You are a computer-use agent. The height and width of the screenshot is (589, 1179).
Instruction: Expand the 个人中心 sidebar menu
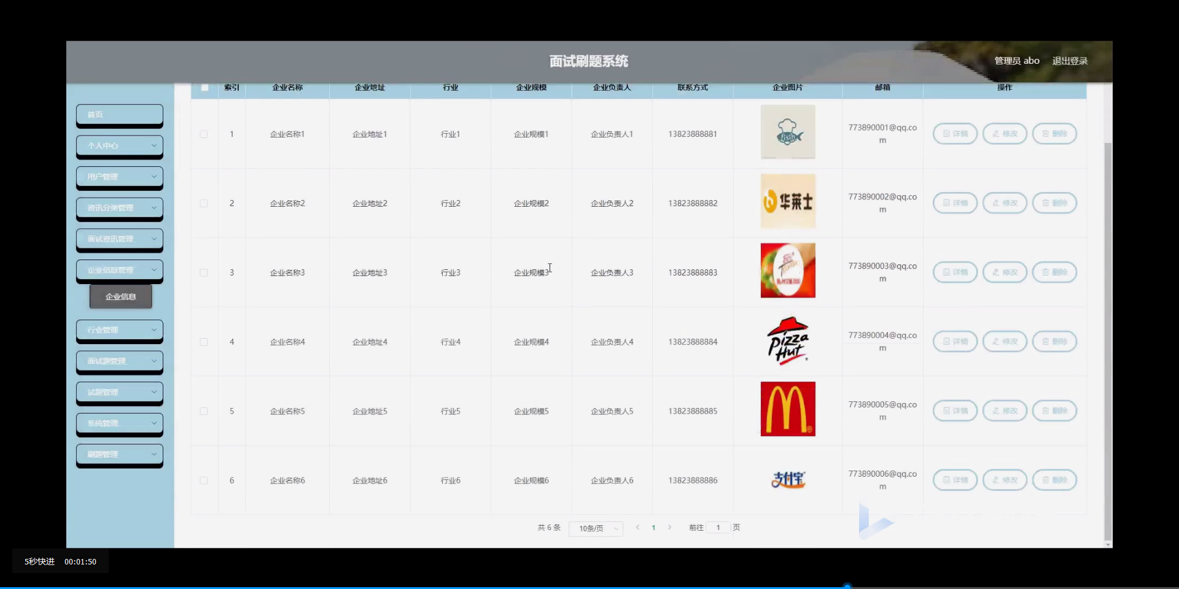pos(120,146)
